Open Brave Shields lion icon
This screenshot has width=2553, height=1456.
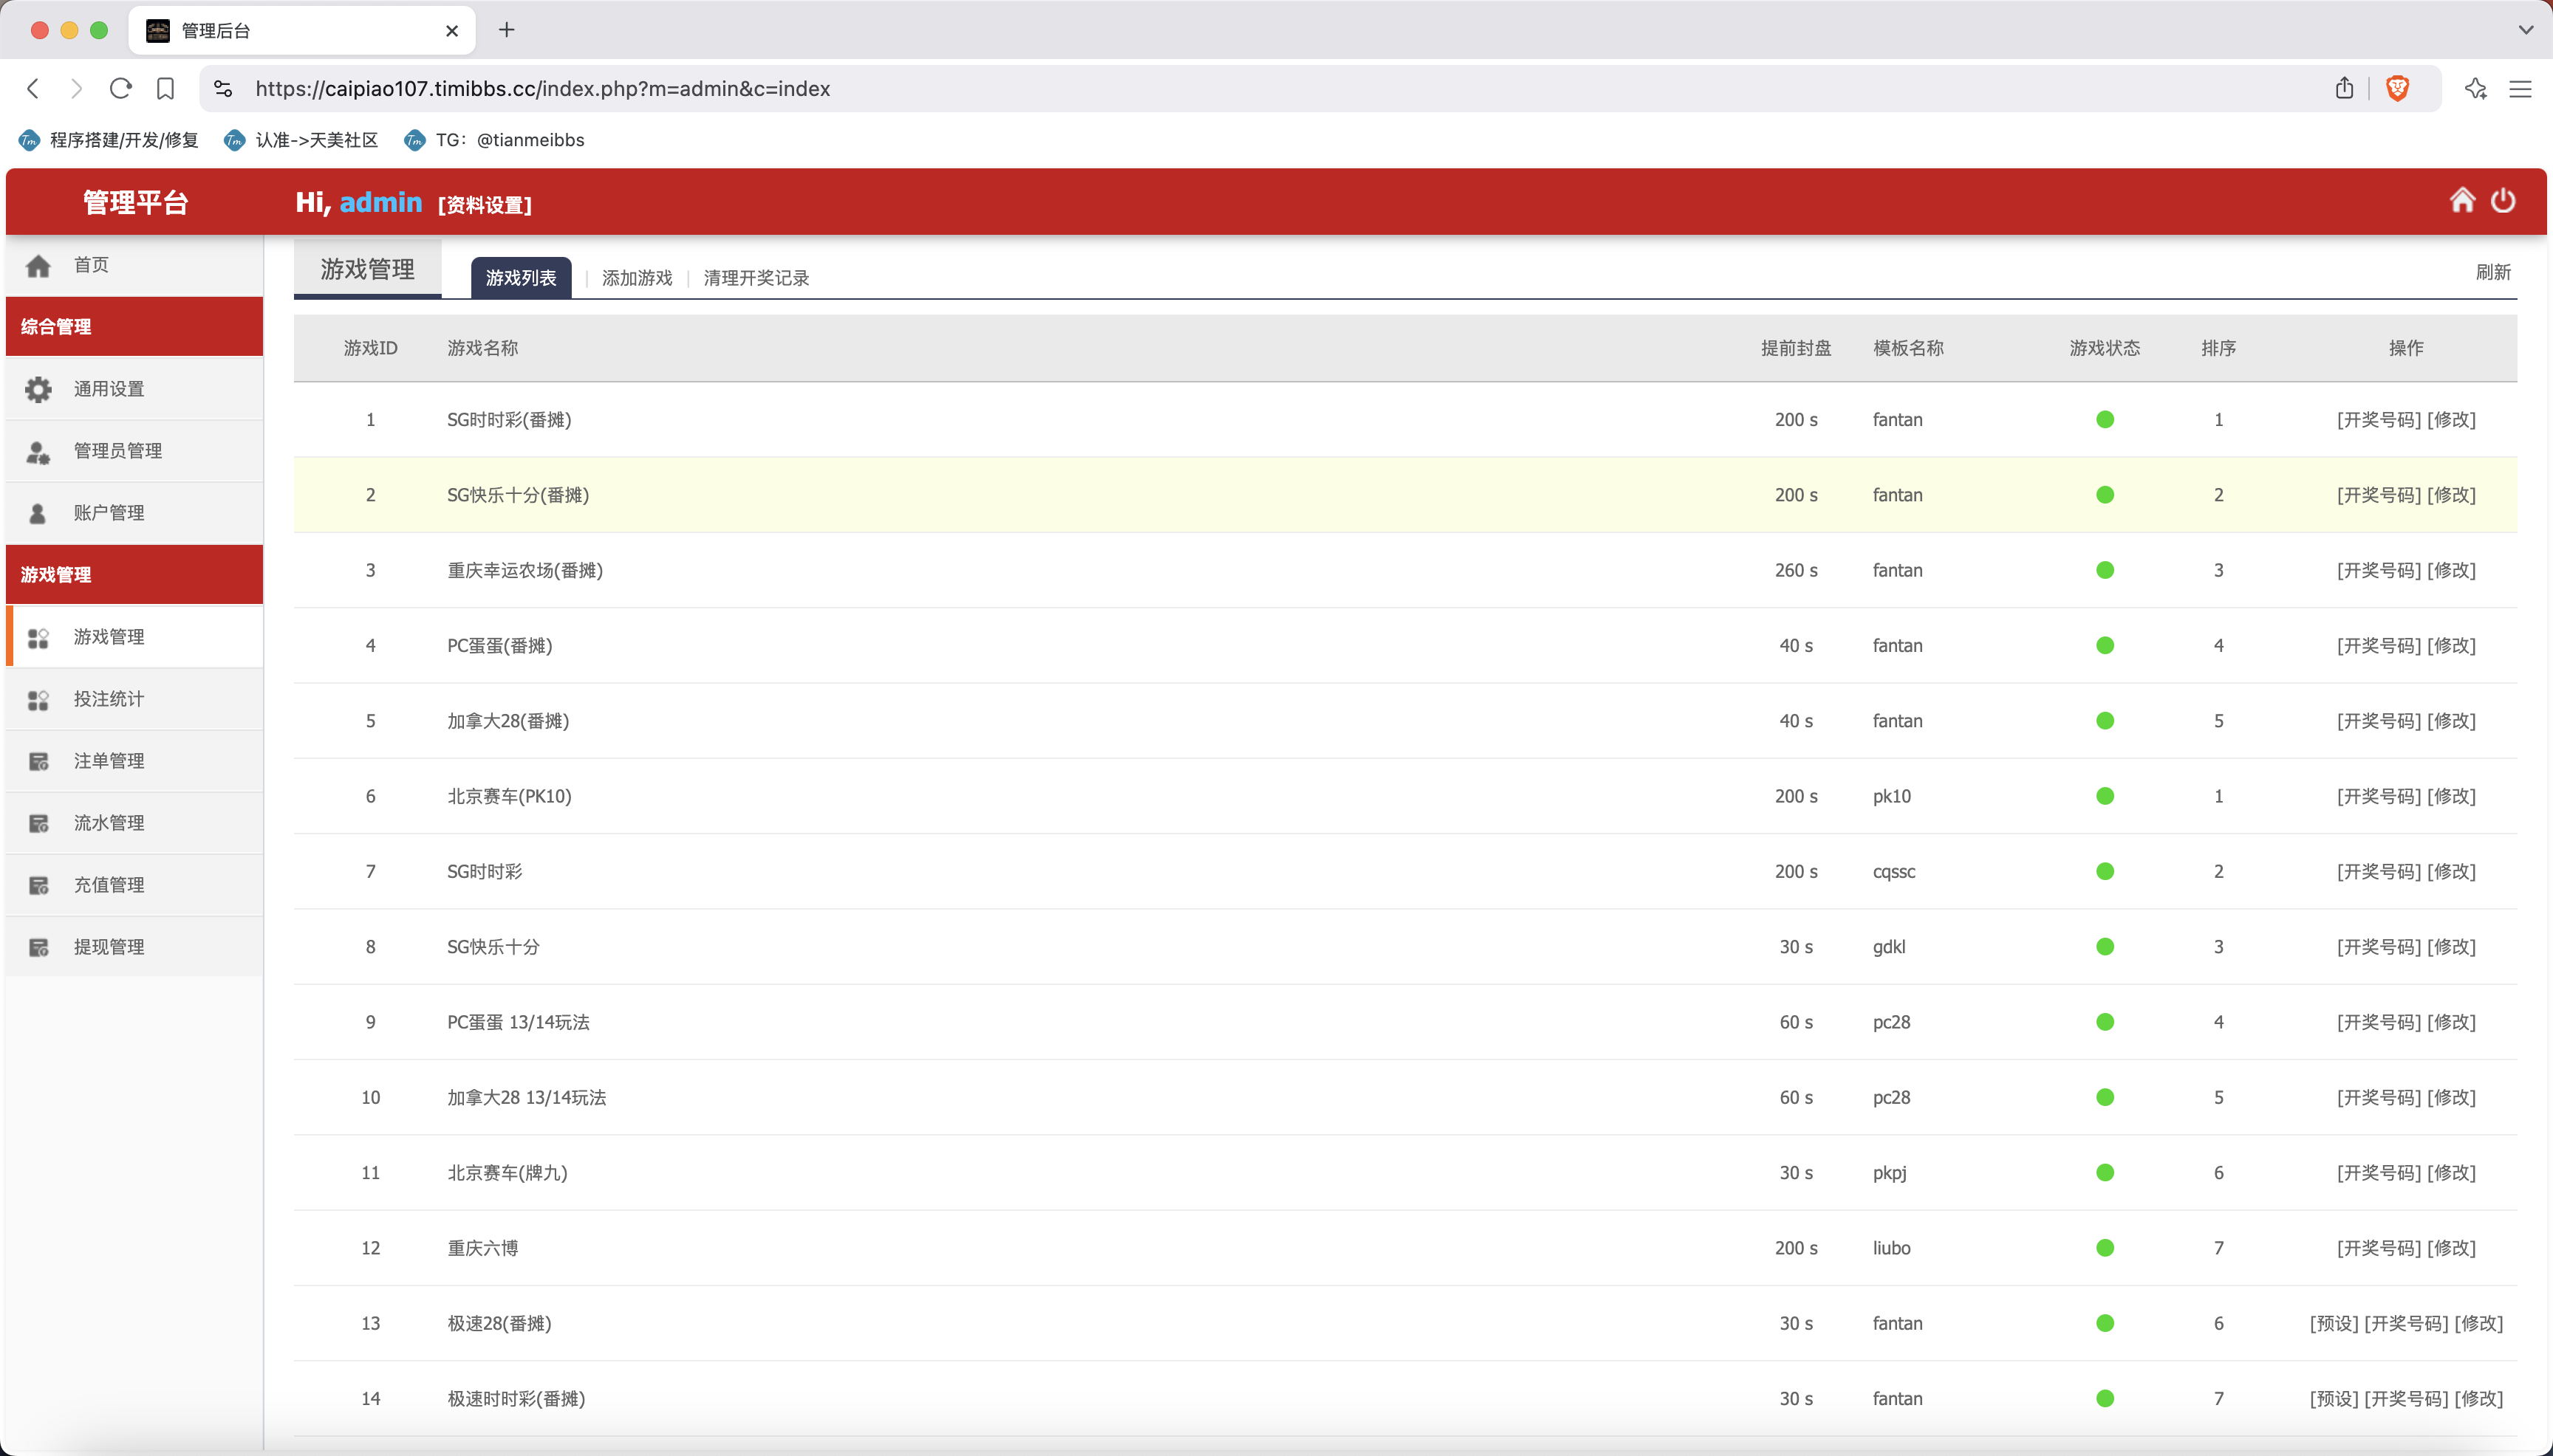click(x=2398, y=89)
